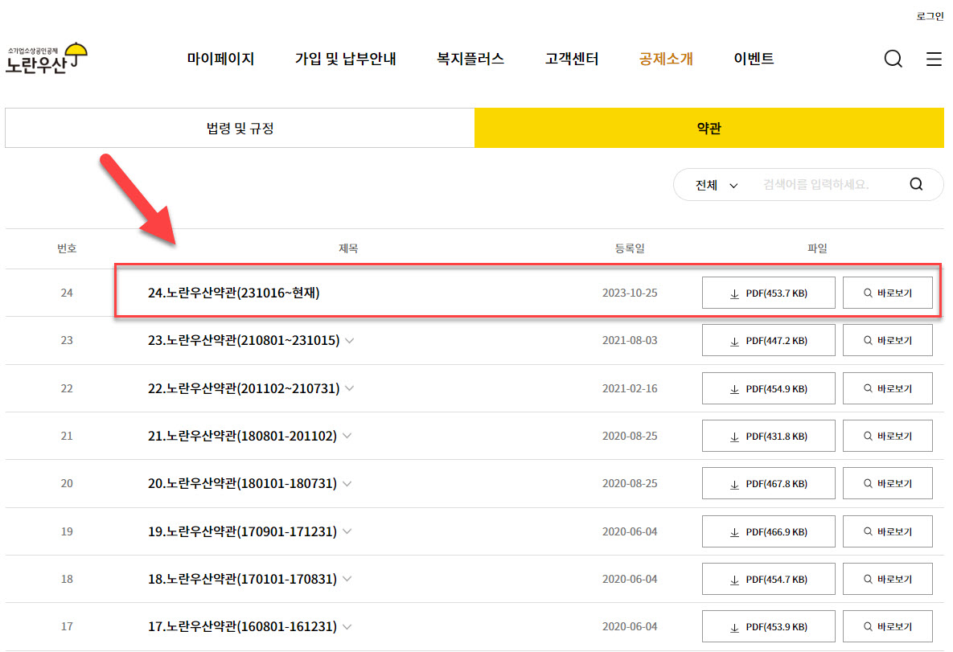Click the date 2021-08-03
The image size is (953, 652).
[630, 340]
